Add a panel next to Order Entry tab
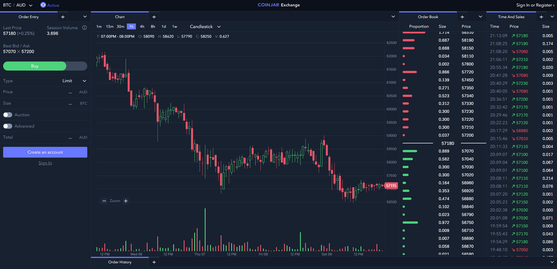Viewport: 557px width, 269px height. click(x=63, y=17)
